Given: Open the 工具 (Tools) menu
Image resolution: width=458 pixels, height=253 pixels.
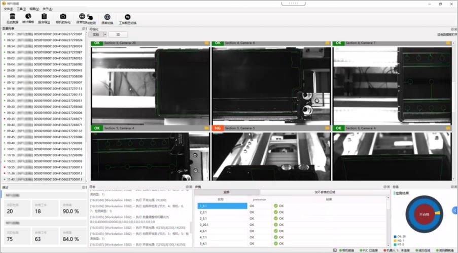Looking at the screenshot, I should click(x=20, y=9).
